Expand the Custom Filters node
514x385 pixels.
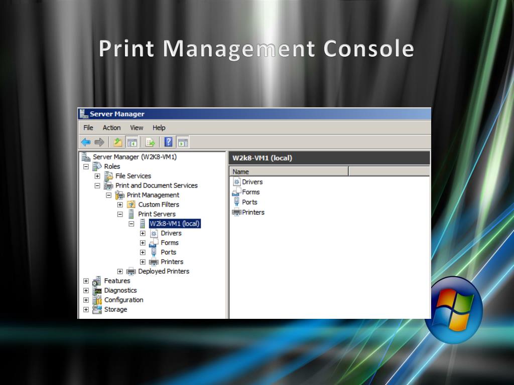[x=120, y=205]
